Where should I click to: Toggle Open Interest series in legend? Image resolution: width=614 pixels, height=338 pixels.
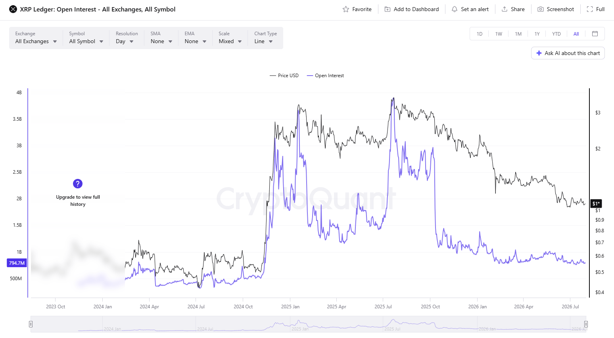tap(325, 76)
